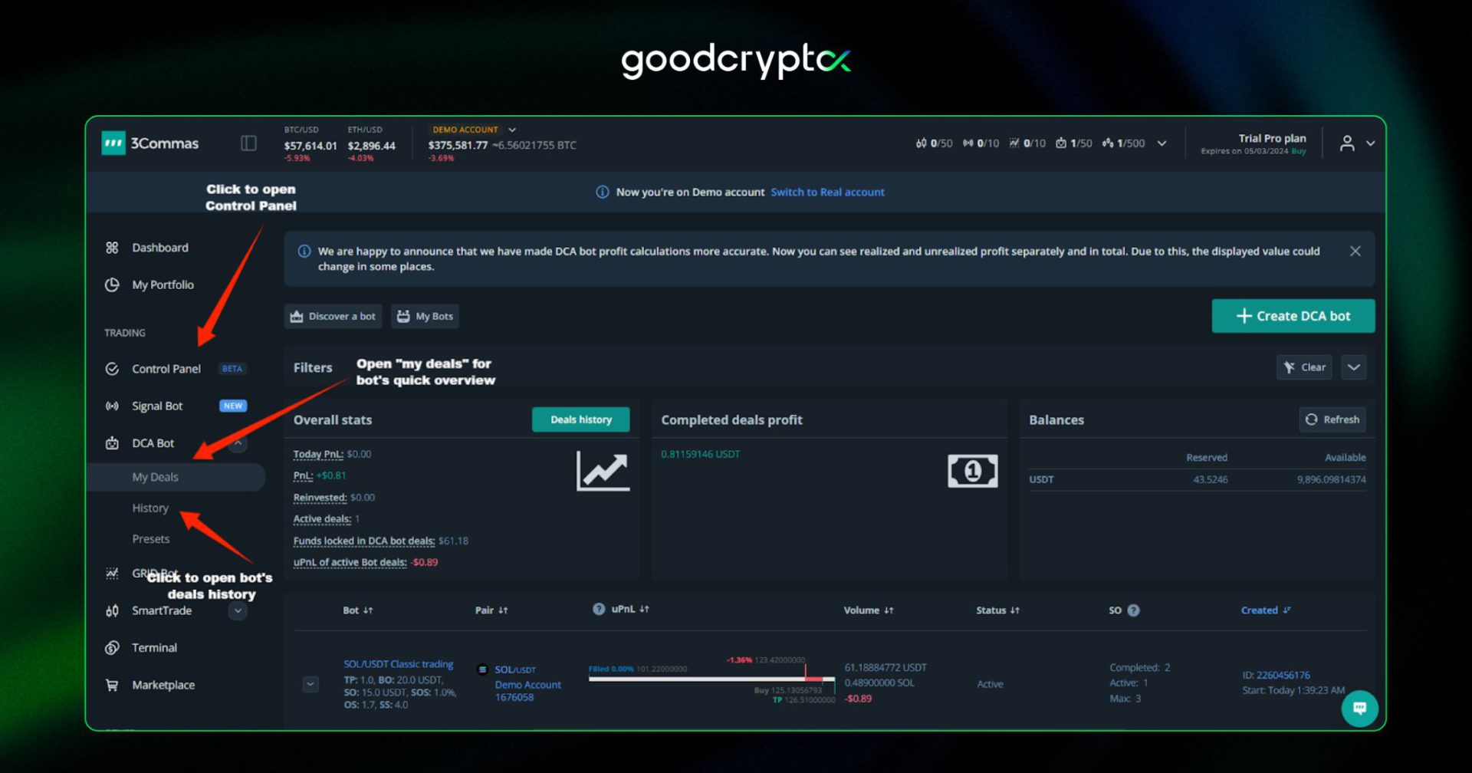Expand the SOL/USDT Classic trading deal row
Screen dimensions: 1472x773
pos(310,684)
